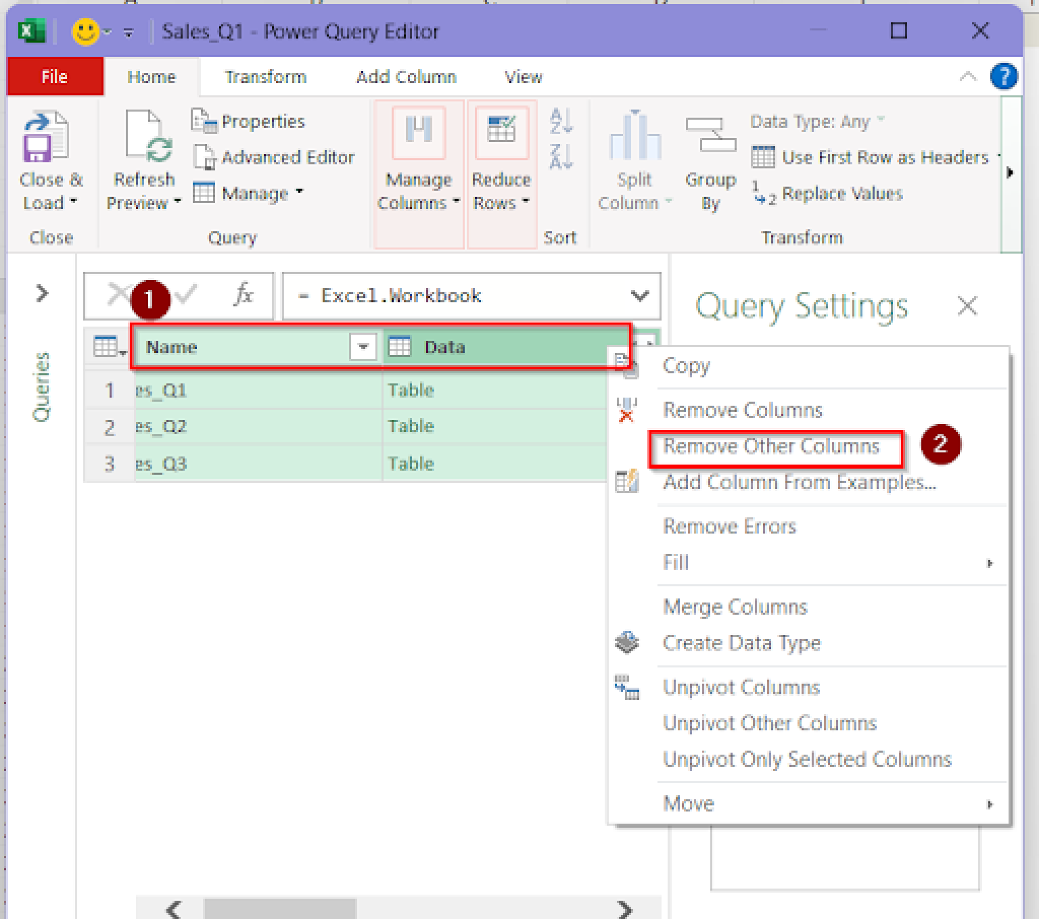Open the Name column filter dropdown

[363, 346]
